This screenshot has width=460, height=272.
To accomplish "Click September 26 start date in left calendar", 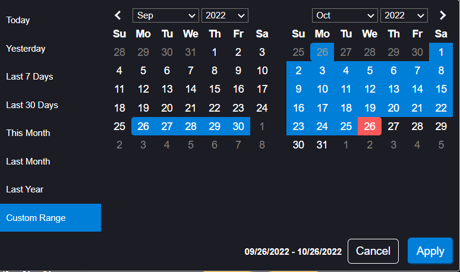I will (143, 126).
